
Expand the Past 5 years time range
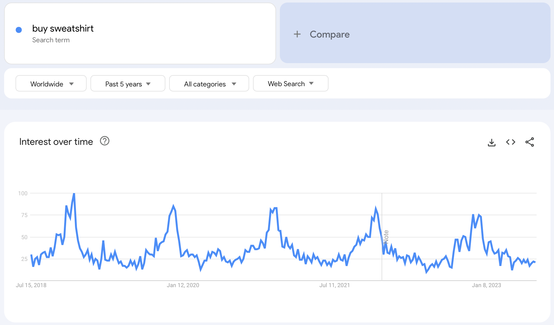click(128, 84)
